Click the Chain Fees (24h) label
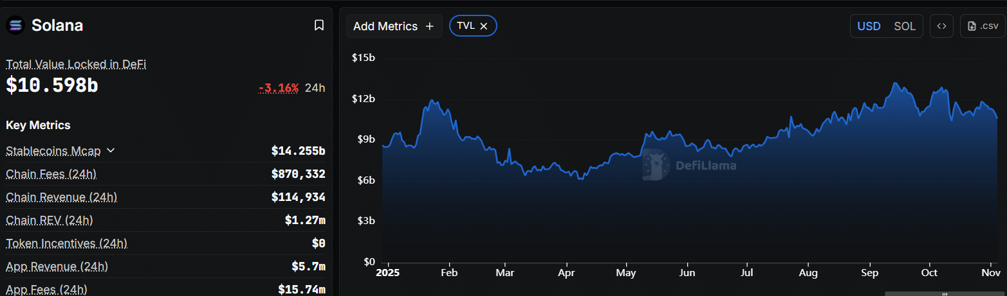The image size is (1007, 296). tap(51, 174)
